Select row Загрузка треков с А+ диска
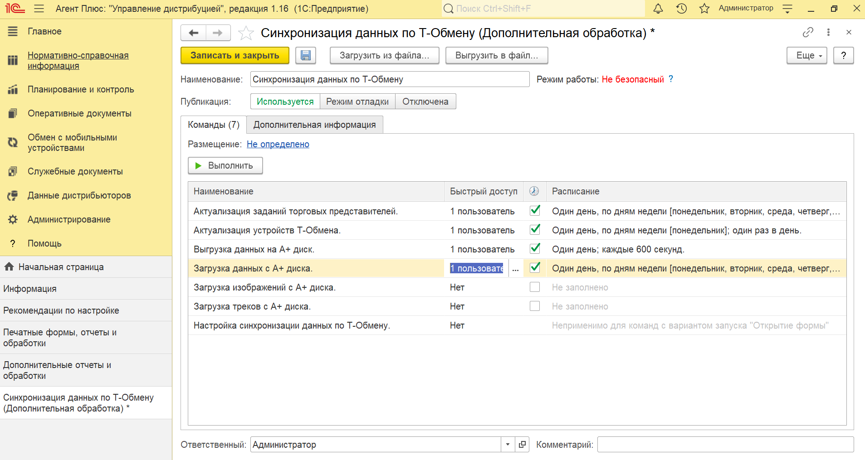Viewport: 865px width, 460px height. coord(517,306)
